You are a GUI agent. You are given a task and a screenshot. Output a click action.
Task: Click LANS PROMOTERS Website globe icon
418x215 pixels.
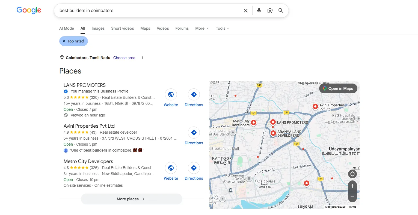171,94
